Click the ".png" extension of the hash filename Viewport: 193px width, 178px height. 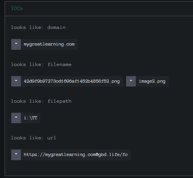point(114,81)
